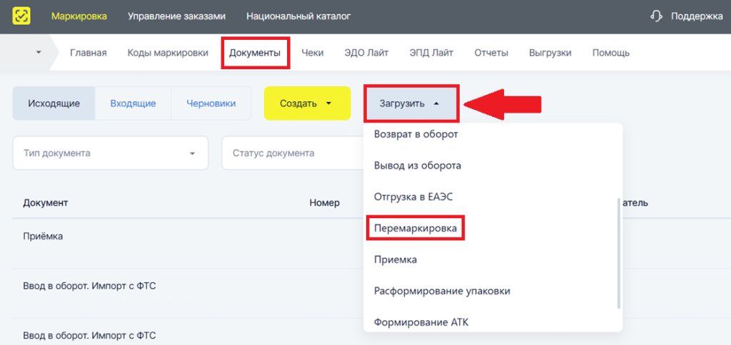Click the Загрузить menu scrollbar
This screenshot has width=731, height=345.
[619, 253]
